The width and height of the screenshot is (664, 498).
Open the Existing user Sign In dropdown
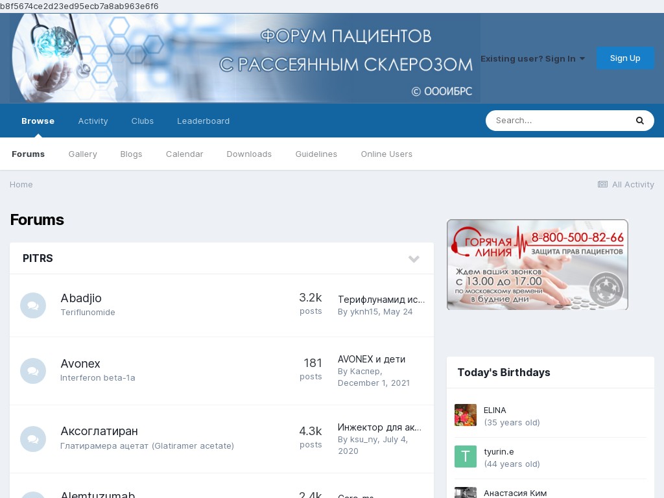point(532,58)
